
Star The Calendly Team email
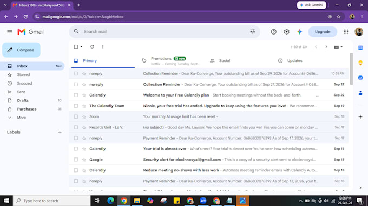click(84, 106)
